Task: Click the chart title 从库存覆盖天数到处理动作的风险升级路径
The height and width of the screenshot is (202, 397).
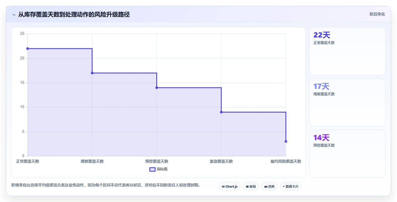Action: coord(74,14)
